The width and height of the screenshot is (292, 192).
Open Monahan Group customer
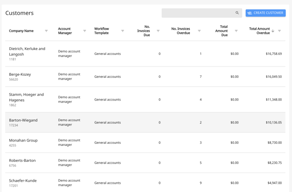(x=23, y=140)
